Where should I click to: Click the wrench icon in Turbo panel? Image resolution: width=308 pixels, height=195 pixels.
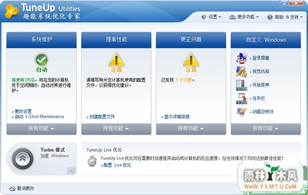tap(71, 171)
